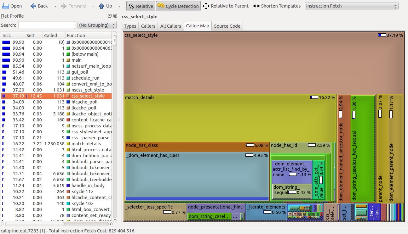The height and width of the screenshot is (234, 408).
Task: Select the llcache_poll row
Action: click(56, 108)
